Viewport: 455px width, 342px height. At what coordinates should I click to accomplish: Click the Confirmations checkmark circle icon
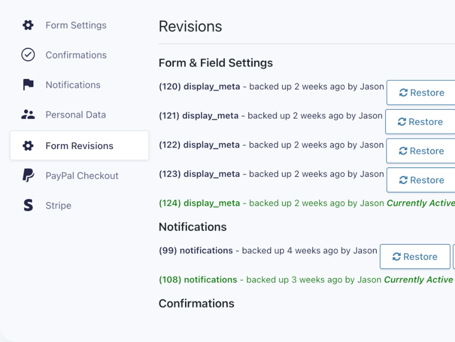point(28,55)
